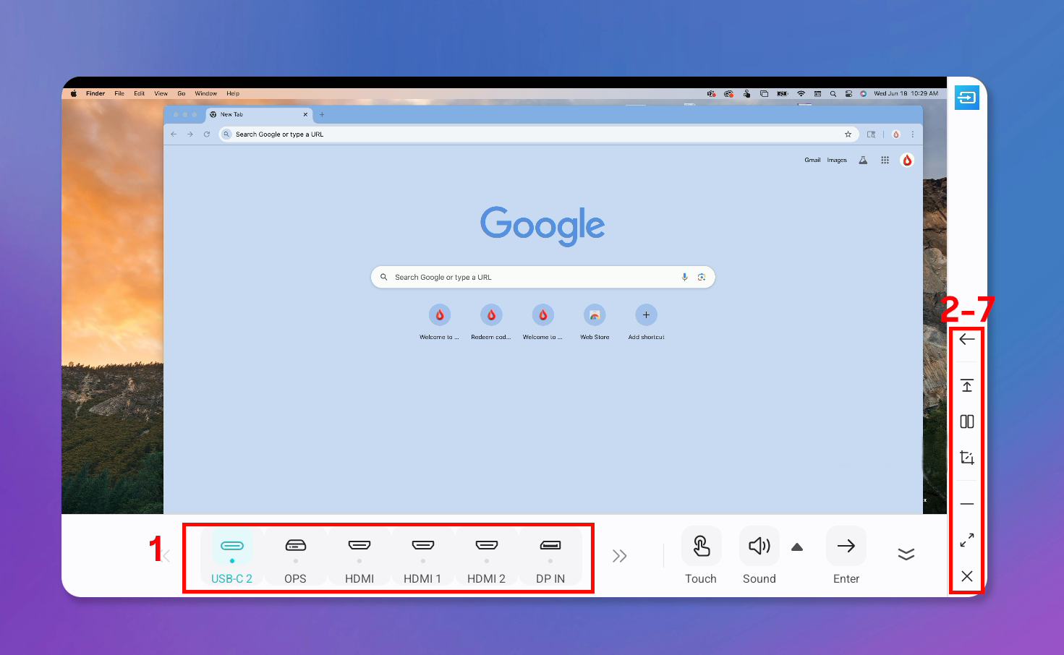Click the Chrome address bar
This screenshot has width=1064, height=655.
click(537, 134)
